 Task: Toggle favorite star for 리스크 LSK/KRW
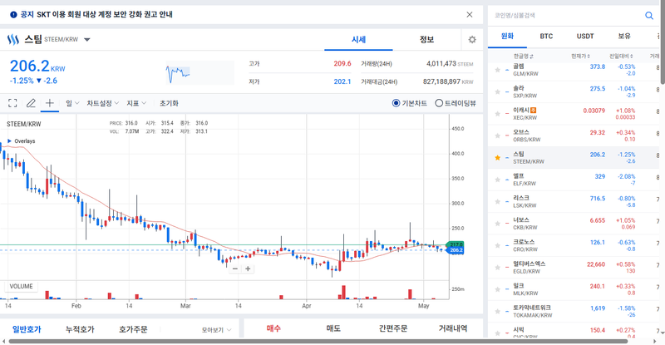[497, 201]
